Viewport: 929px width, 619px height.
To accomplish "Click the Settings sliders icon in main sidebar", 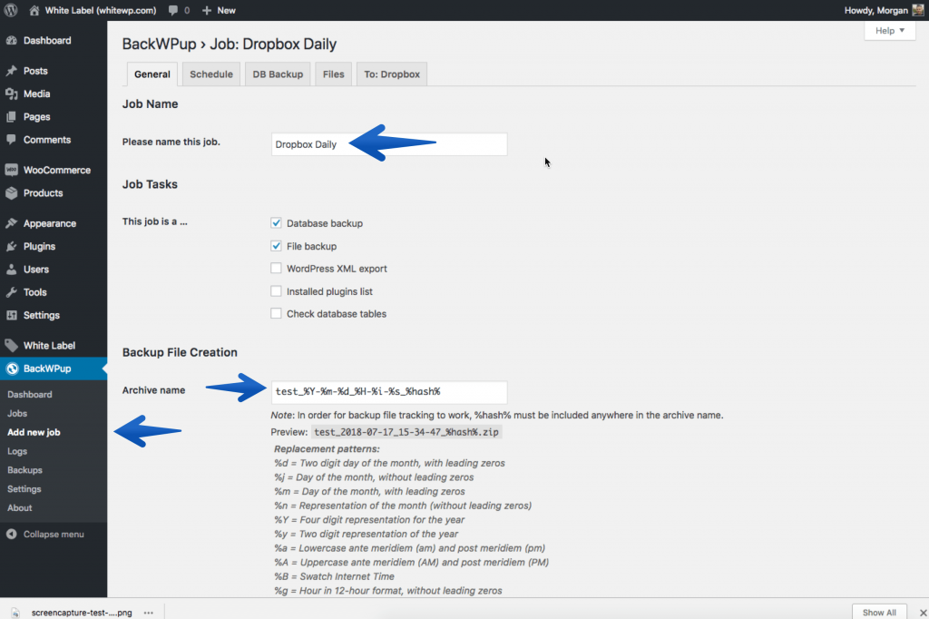I will (x=11, y=316).
